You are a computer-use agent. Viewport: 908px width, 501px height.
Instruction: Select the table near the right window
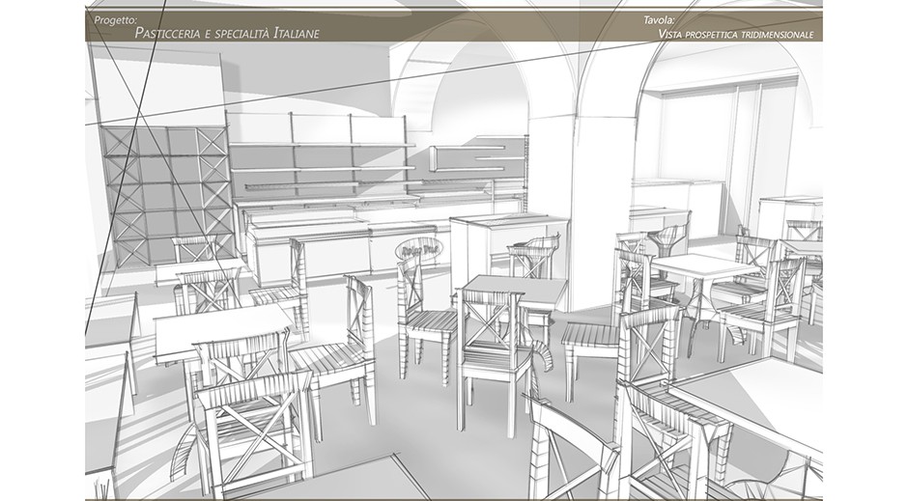tap(703, 266)
